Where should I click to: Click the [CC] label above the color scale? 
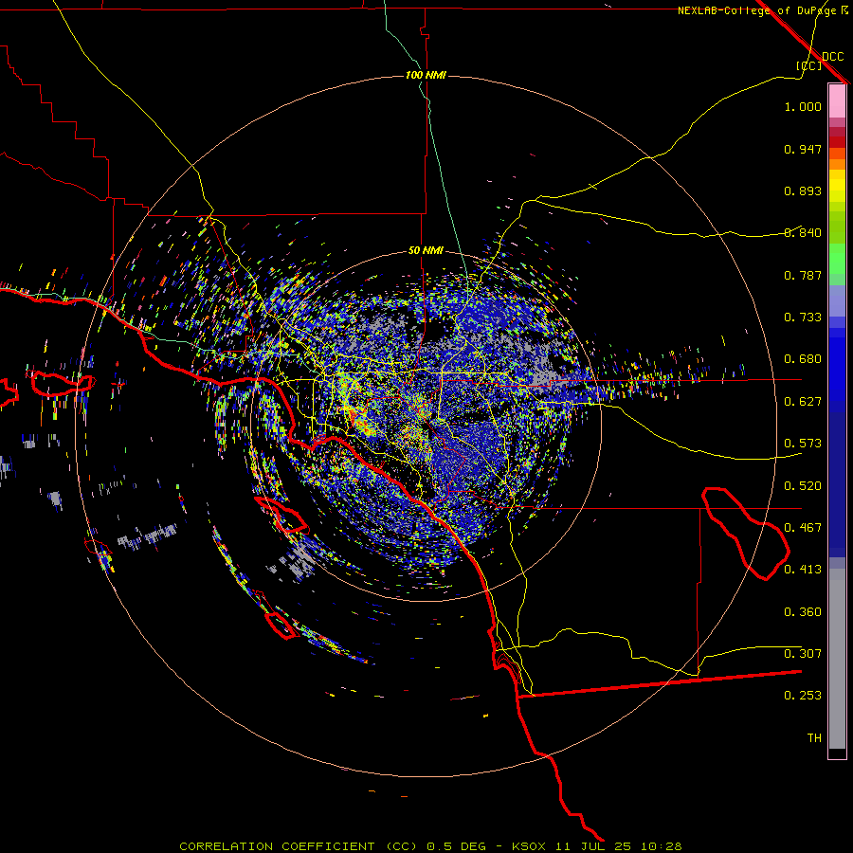(x=808, y=65)
